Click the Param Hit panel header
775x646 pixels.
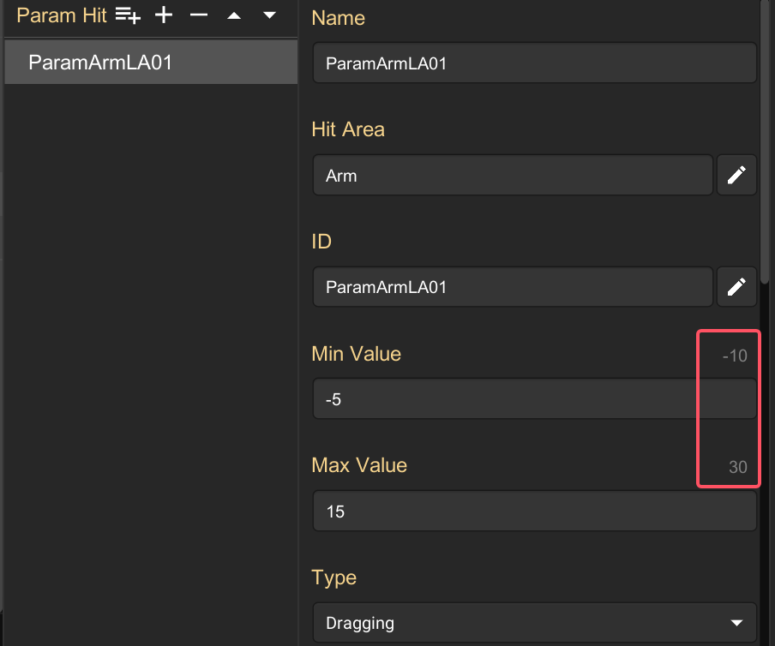click(62, 15)
